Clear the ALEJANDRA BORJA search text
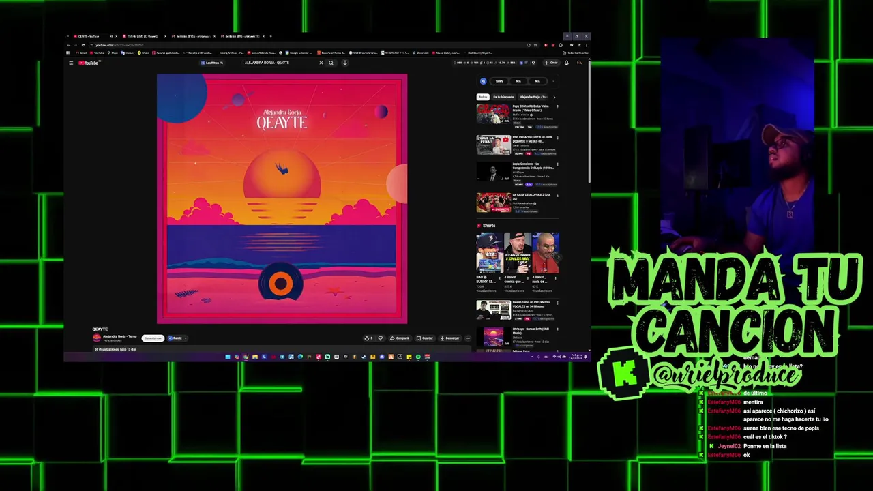This screenshot has height=491, width=873. click(x=321, y=63)
